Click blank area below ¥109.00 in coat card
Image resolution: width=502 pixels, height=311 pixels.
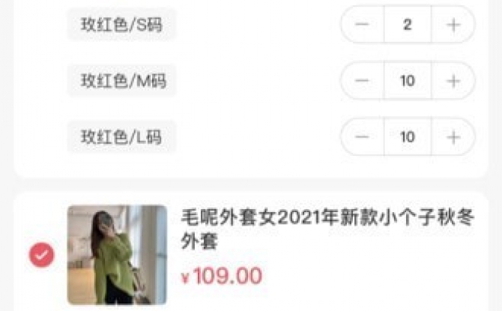320,298
